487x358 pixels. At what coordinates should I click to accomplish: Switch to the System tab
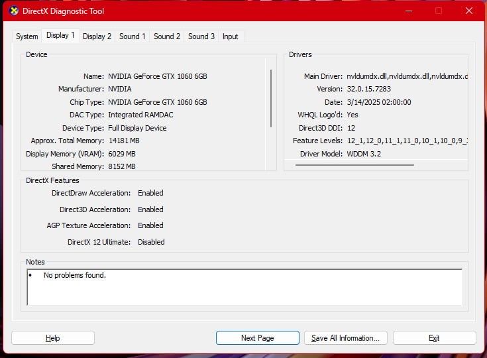click(27, 36)
